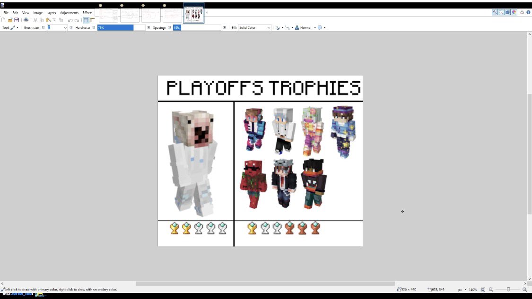Open Settings with the gear icon
The width and height of the screenshot is (532, 299).
[522, 12]
